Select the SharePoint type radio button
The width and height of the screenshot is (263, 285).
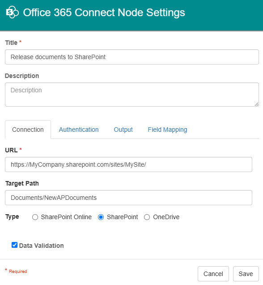[x=101, y=217]
